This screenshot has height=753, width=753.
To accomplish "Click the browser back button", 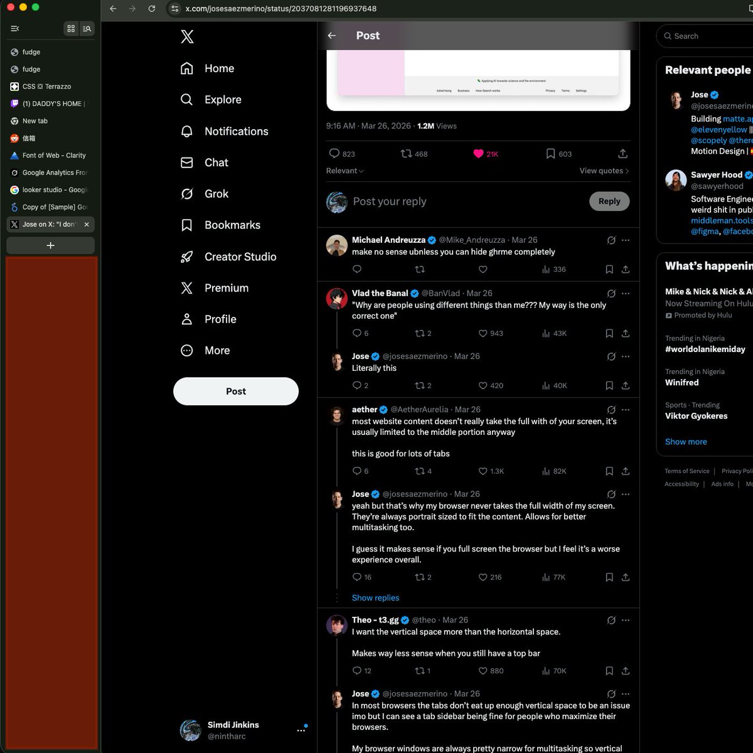I will pyautogui.click(x=113, y=9).
